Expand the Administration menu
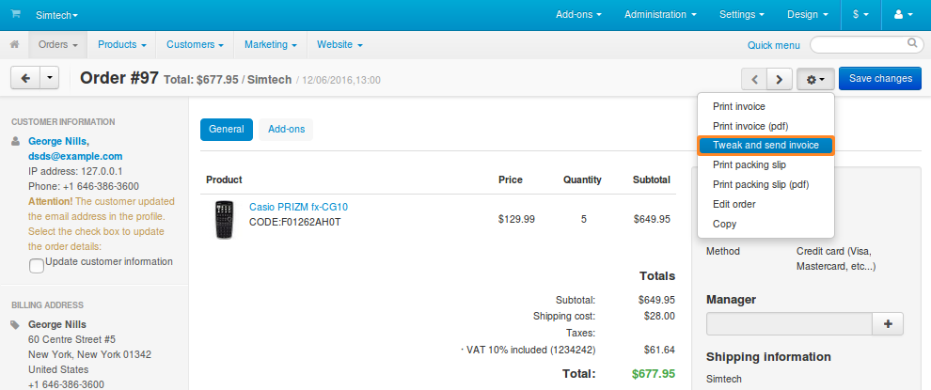The height and width of the screenshot is (390, 931). coord(660,15)
